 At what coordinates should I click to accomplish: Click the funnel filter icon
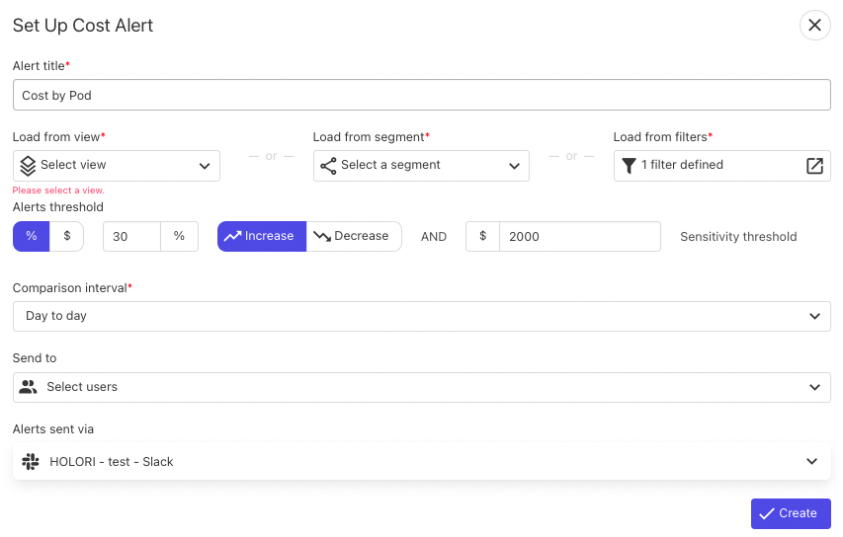[x=629, y=166]
